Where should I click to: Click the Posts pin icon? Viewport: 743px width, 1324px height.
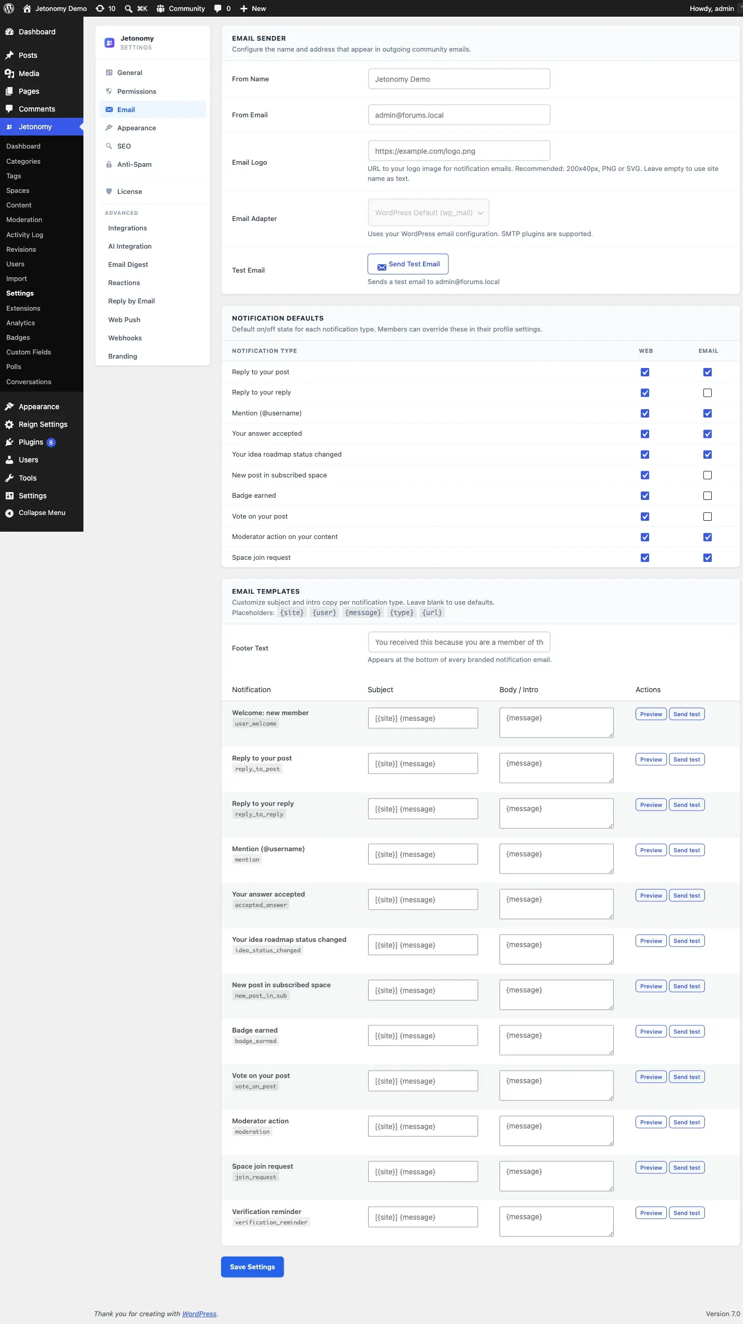click(9, 55)
